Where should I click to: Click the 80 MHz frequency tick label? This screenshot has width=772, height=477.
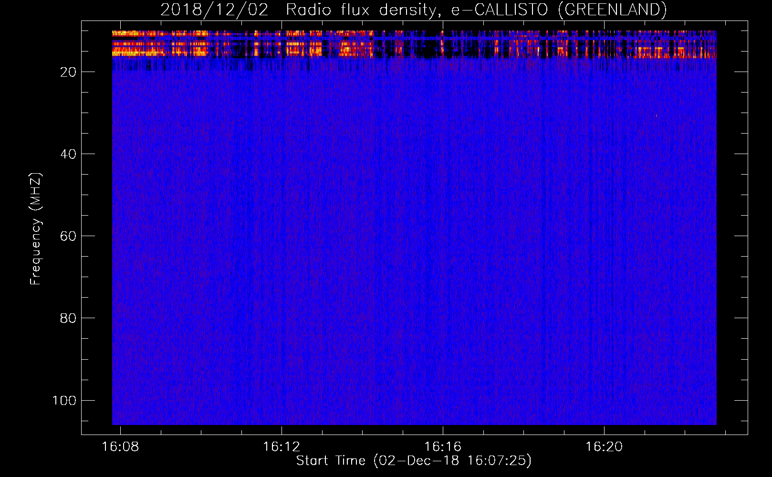click(68, 318)
